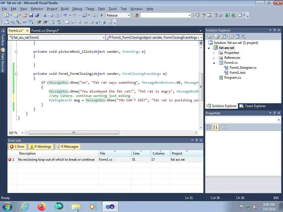Open the fat_ass_rat.Form1 class dropdown
283x212 pixels.
pyautogui.click(x=103, y=38)
